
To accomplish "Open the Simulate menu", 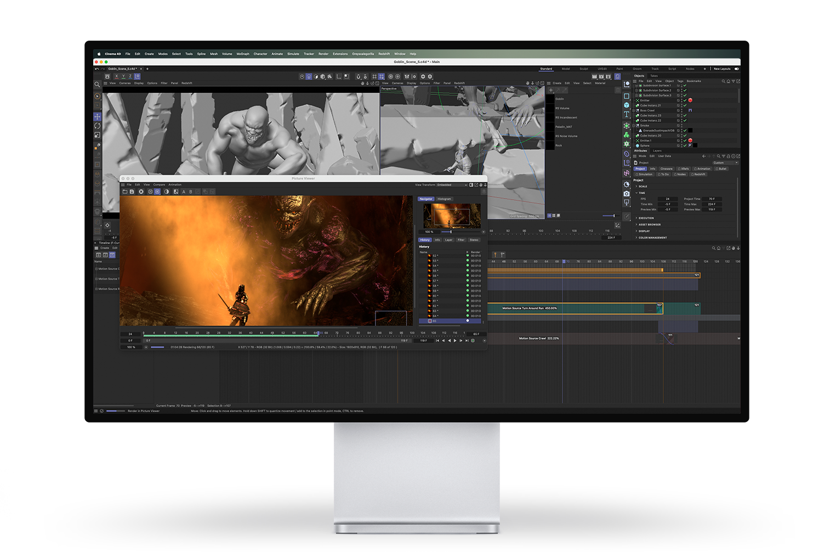I will [x=293, y=54].
